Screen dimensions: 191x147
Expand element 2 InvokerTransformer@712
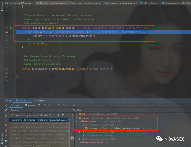(80, 136)
